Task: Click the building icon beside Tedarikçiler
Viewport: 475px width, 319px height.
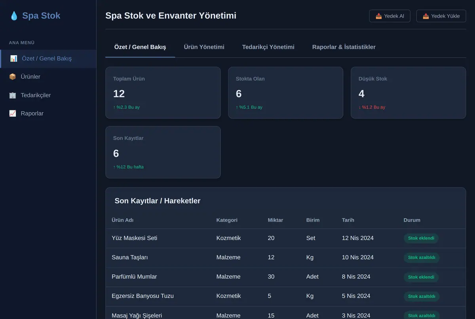Action: [13, 95]
